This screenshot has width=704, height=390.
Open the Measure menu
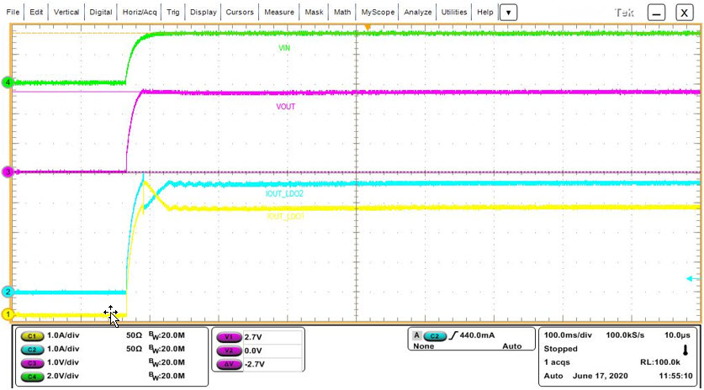(278, 12)
